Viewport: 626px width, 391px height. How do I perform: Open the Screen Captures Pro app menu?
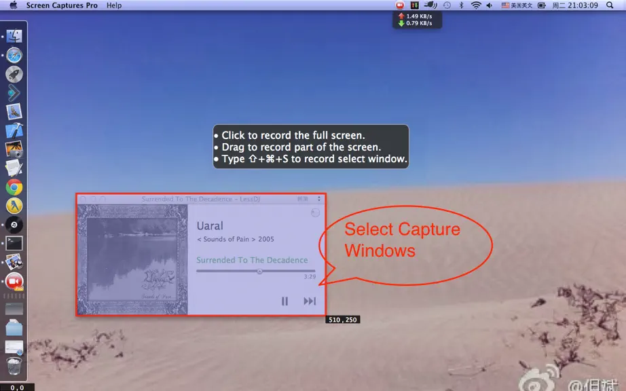point(62,5)
